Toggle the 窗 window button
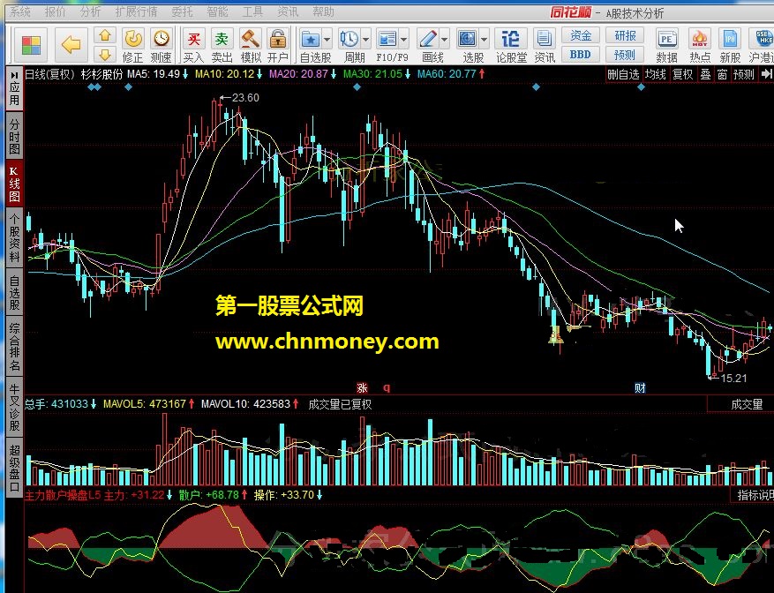The width and height of the screenshot is (774, 593). (x=722, y=74)
